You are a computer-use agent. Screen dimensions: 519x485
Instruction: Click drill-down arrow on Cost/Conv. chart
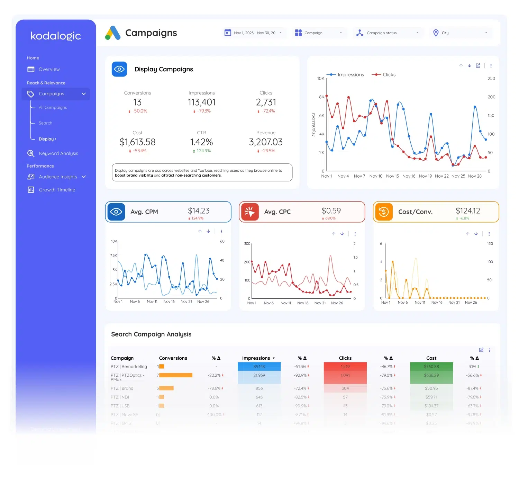(x=476, y=234)
